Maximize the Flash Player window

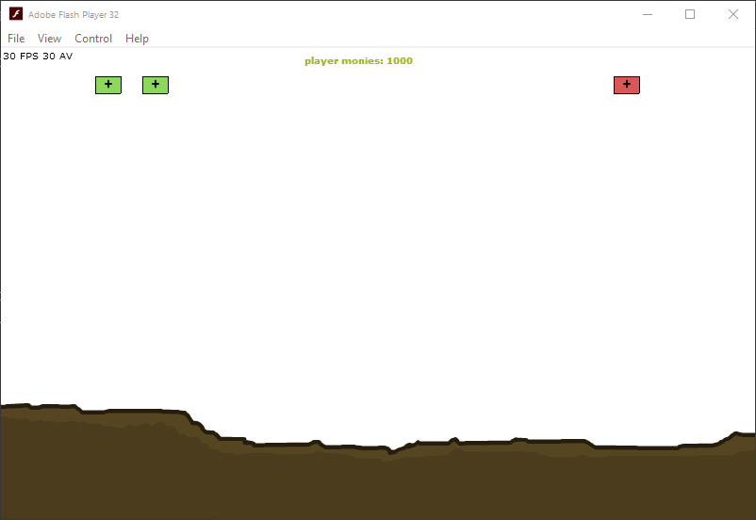pyautogui.click(x=690, y=14)
